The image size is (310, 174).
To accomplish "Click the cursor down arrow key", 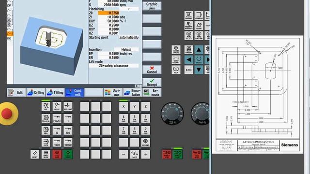I will (x=199, y=70).
